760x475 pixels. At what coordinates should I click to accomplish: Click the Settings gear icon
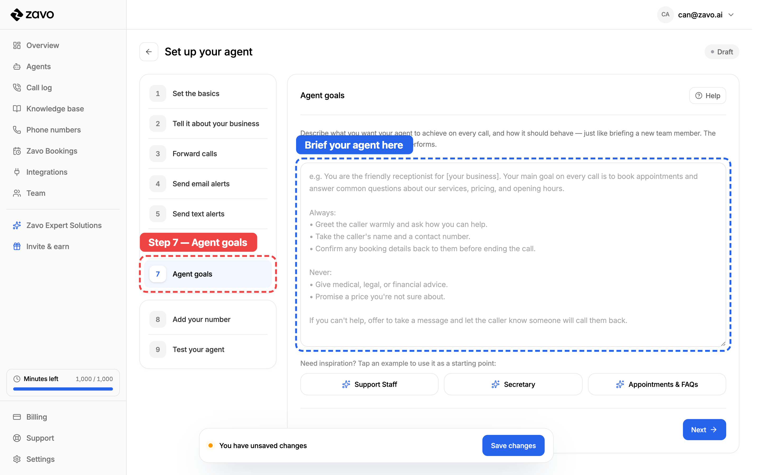click(17, 459)
